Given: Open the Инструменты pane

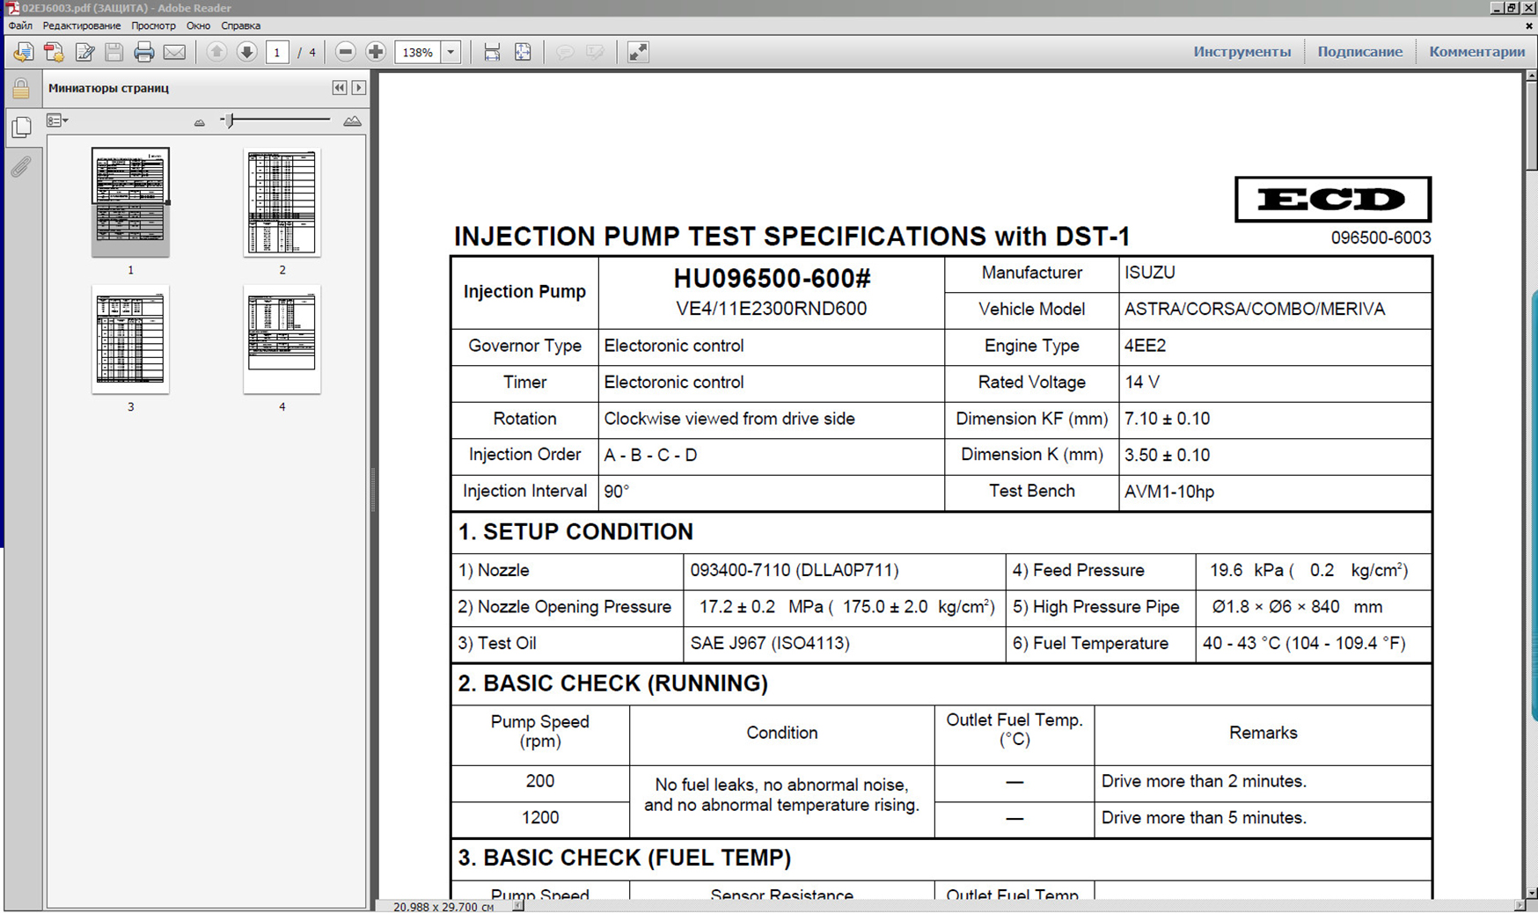Looking at the screenshot, I should coord(1241,52).
